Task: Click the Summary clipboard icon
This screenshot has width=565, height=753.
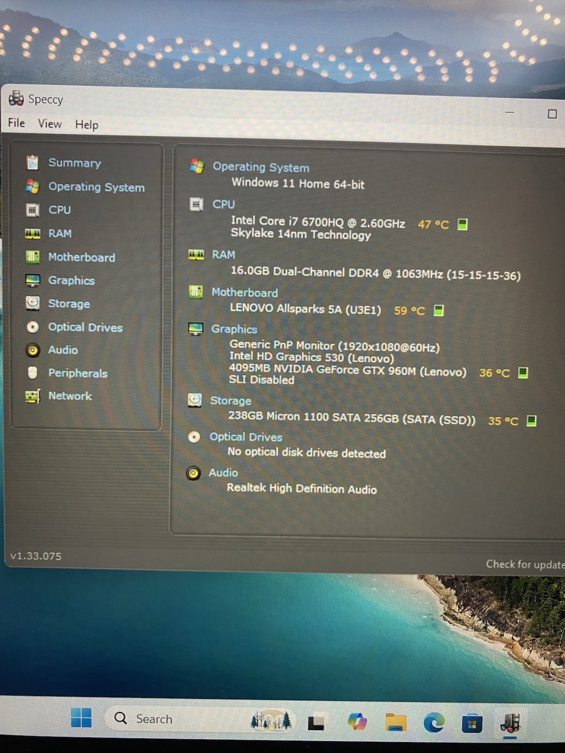Action: pyautogui.click(x=32, y=162)
